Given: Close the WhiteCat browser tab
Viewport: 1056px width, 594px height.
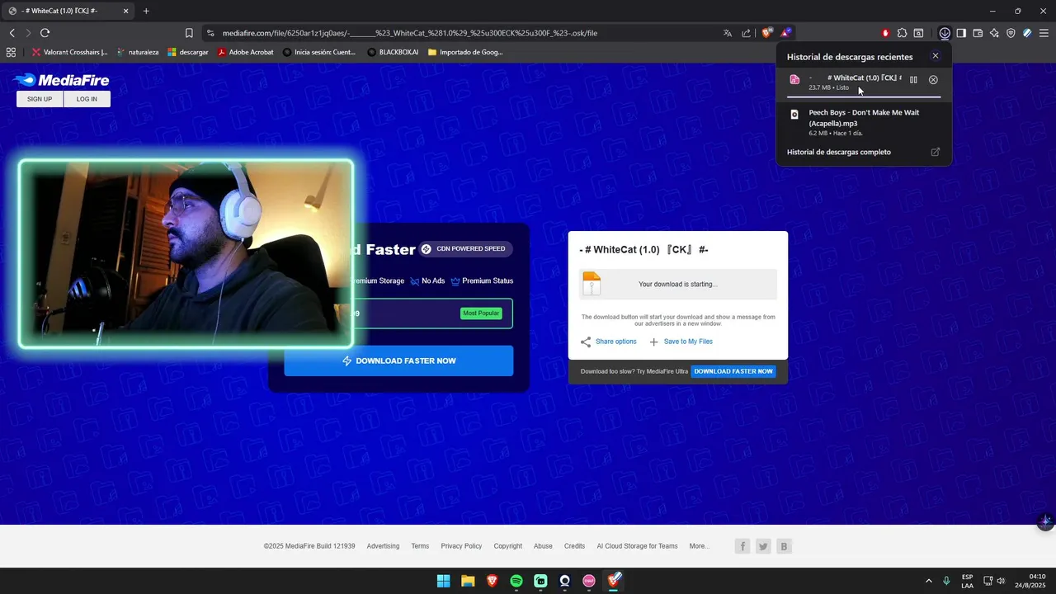Looking at the screenshot, I should [x=125, y=11].
